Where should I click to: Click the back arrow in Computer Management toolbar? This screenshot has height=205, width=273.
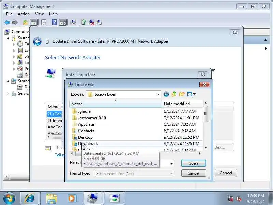tap(7, 22)
